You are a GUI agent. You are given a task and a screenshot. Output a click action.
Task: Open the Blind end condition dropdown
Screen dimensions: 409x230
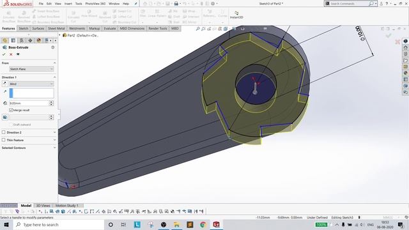tap(31, 84)
